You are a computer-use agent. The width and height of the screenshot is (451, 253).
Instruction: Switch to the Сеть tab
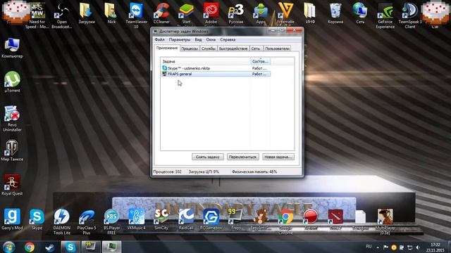(x=256, y=48)
